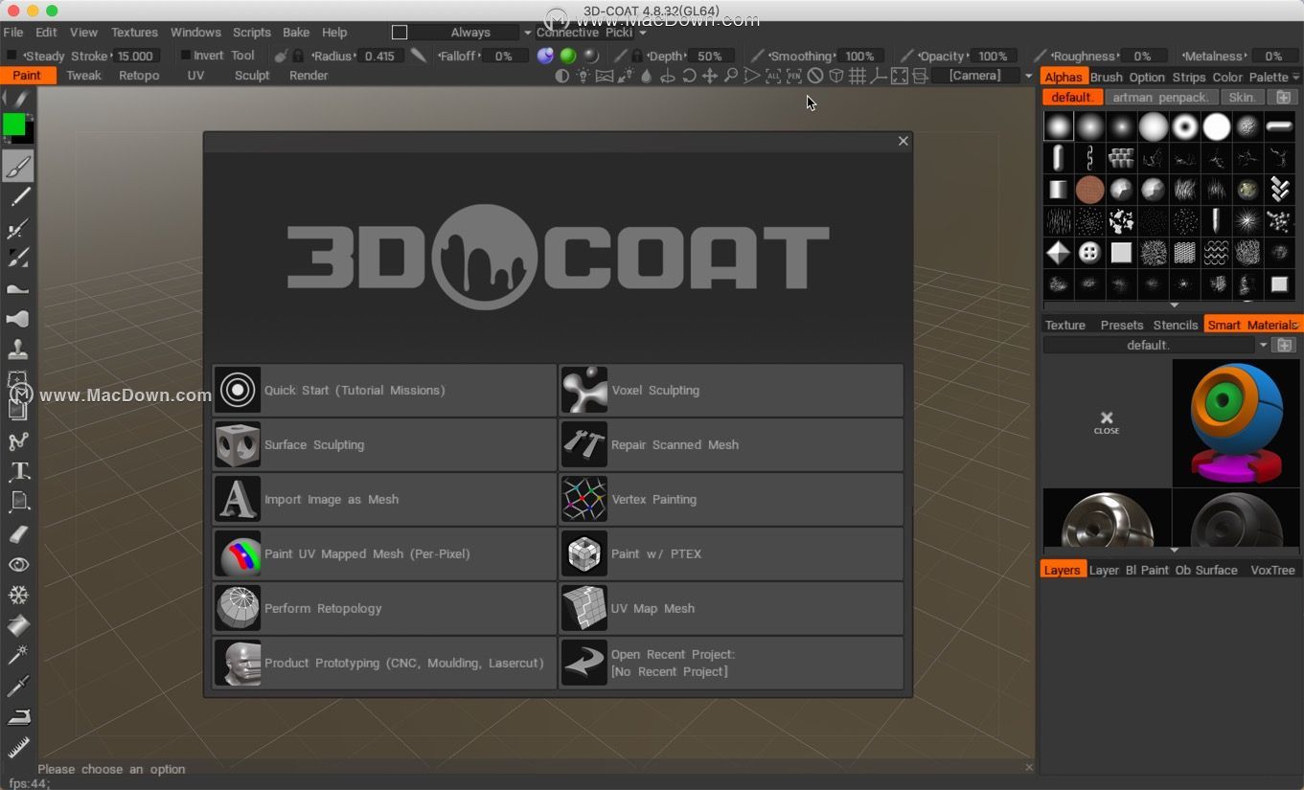This screenshot has width=1304, height=790.
Task: Click CLOSE tile in Smart Materials
Action: pyautogui.click(x=1107, y=422)
